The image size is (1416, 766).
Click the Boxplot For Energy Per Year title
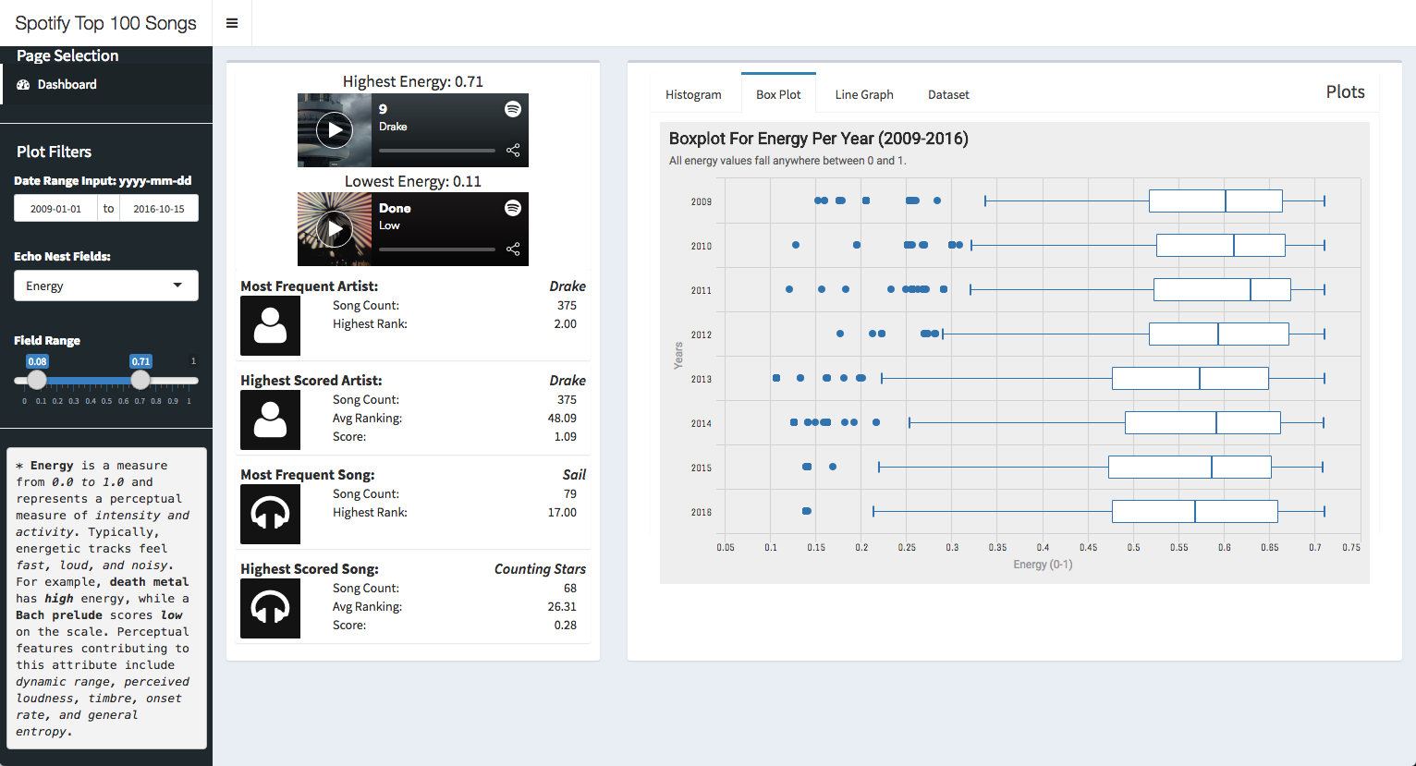point(819,139)
